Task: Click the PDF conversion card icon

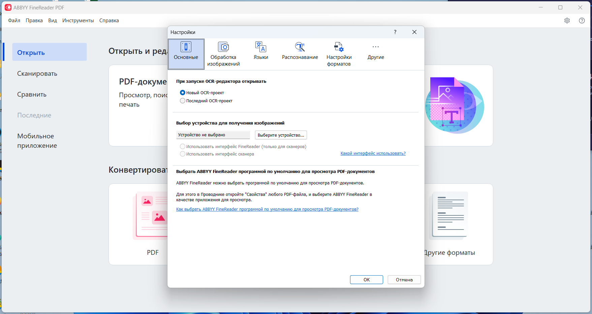Action: [x=151, y=216]
